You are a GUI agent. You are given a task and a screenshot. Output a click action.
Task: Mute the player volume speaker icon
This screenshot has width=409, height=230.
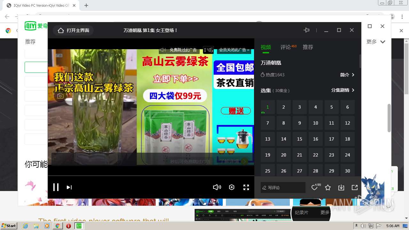[x=217, y=187]
